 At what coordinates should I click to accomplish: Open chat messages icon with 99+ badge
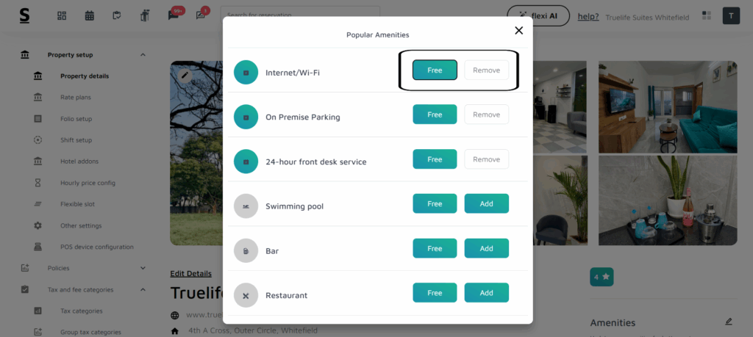[x=174, y=15]
